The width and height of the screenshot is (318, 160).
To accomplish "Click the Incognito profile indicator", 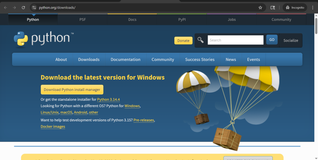I will 295,7.
